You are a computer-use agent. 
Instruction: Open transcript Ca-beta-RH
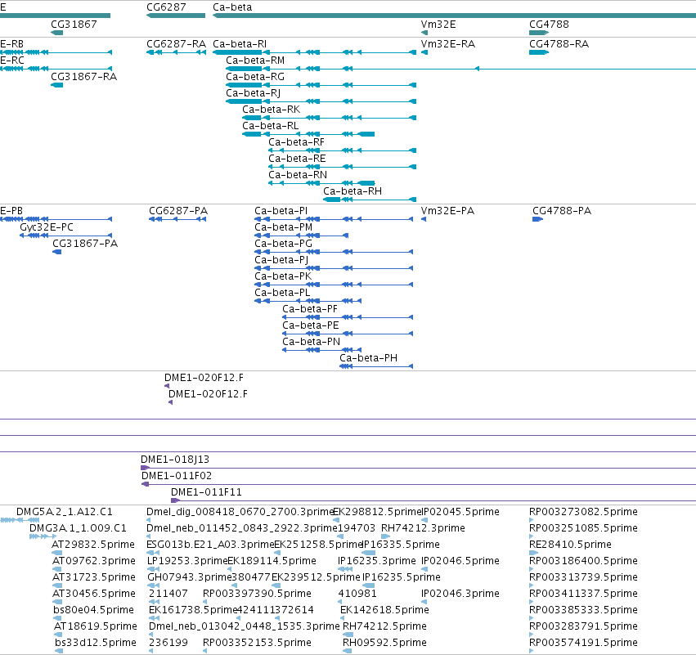[x=352, y=191]
